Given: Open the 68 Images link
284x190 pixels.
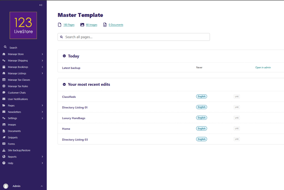Looking at the screenshot, I should tap(92, 25).
